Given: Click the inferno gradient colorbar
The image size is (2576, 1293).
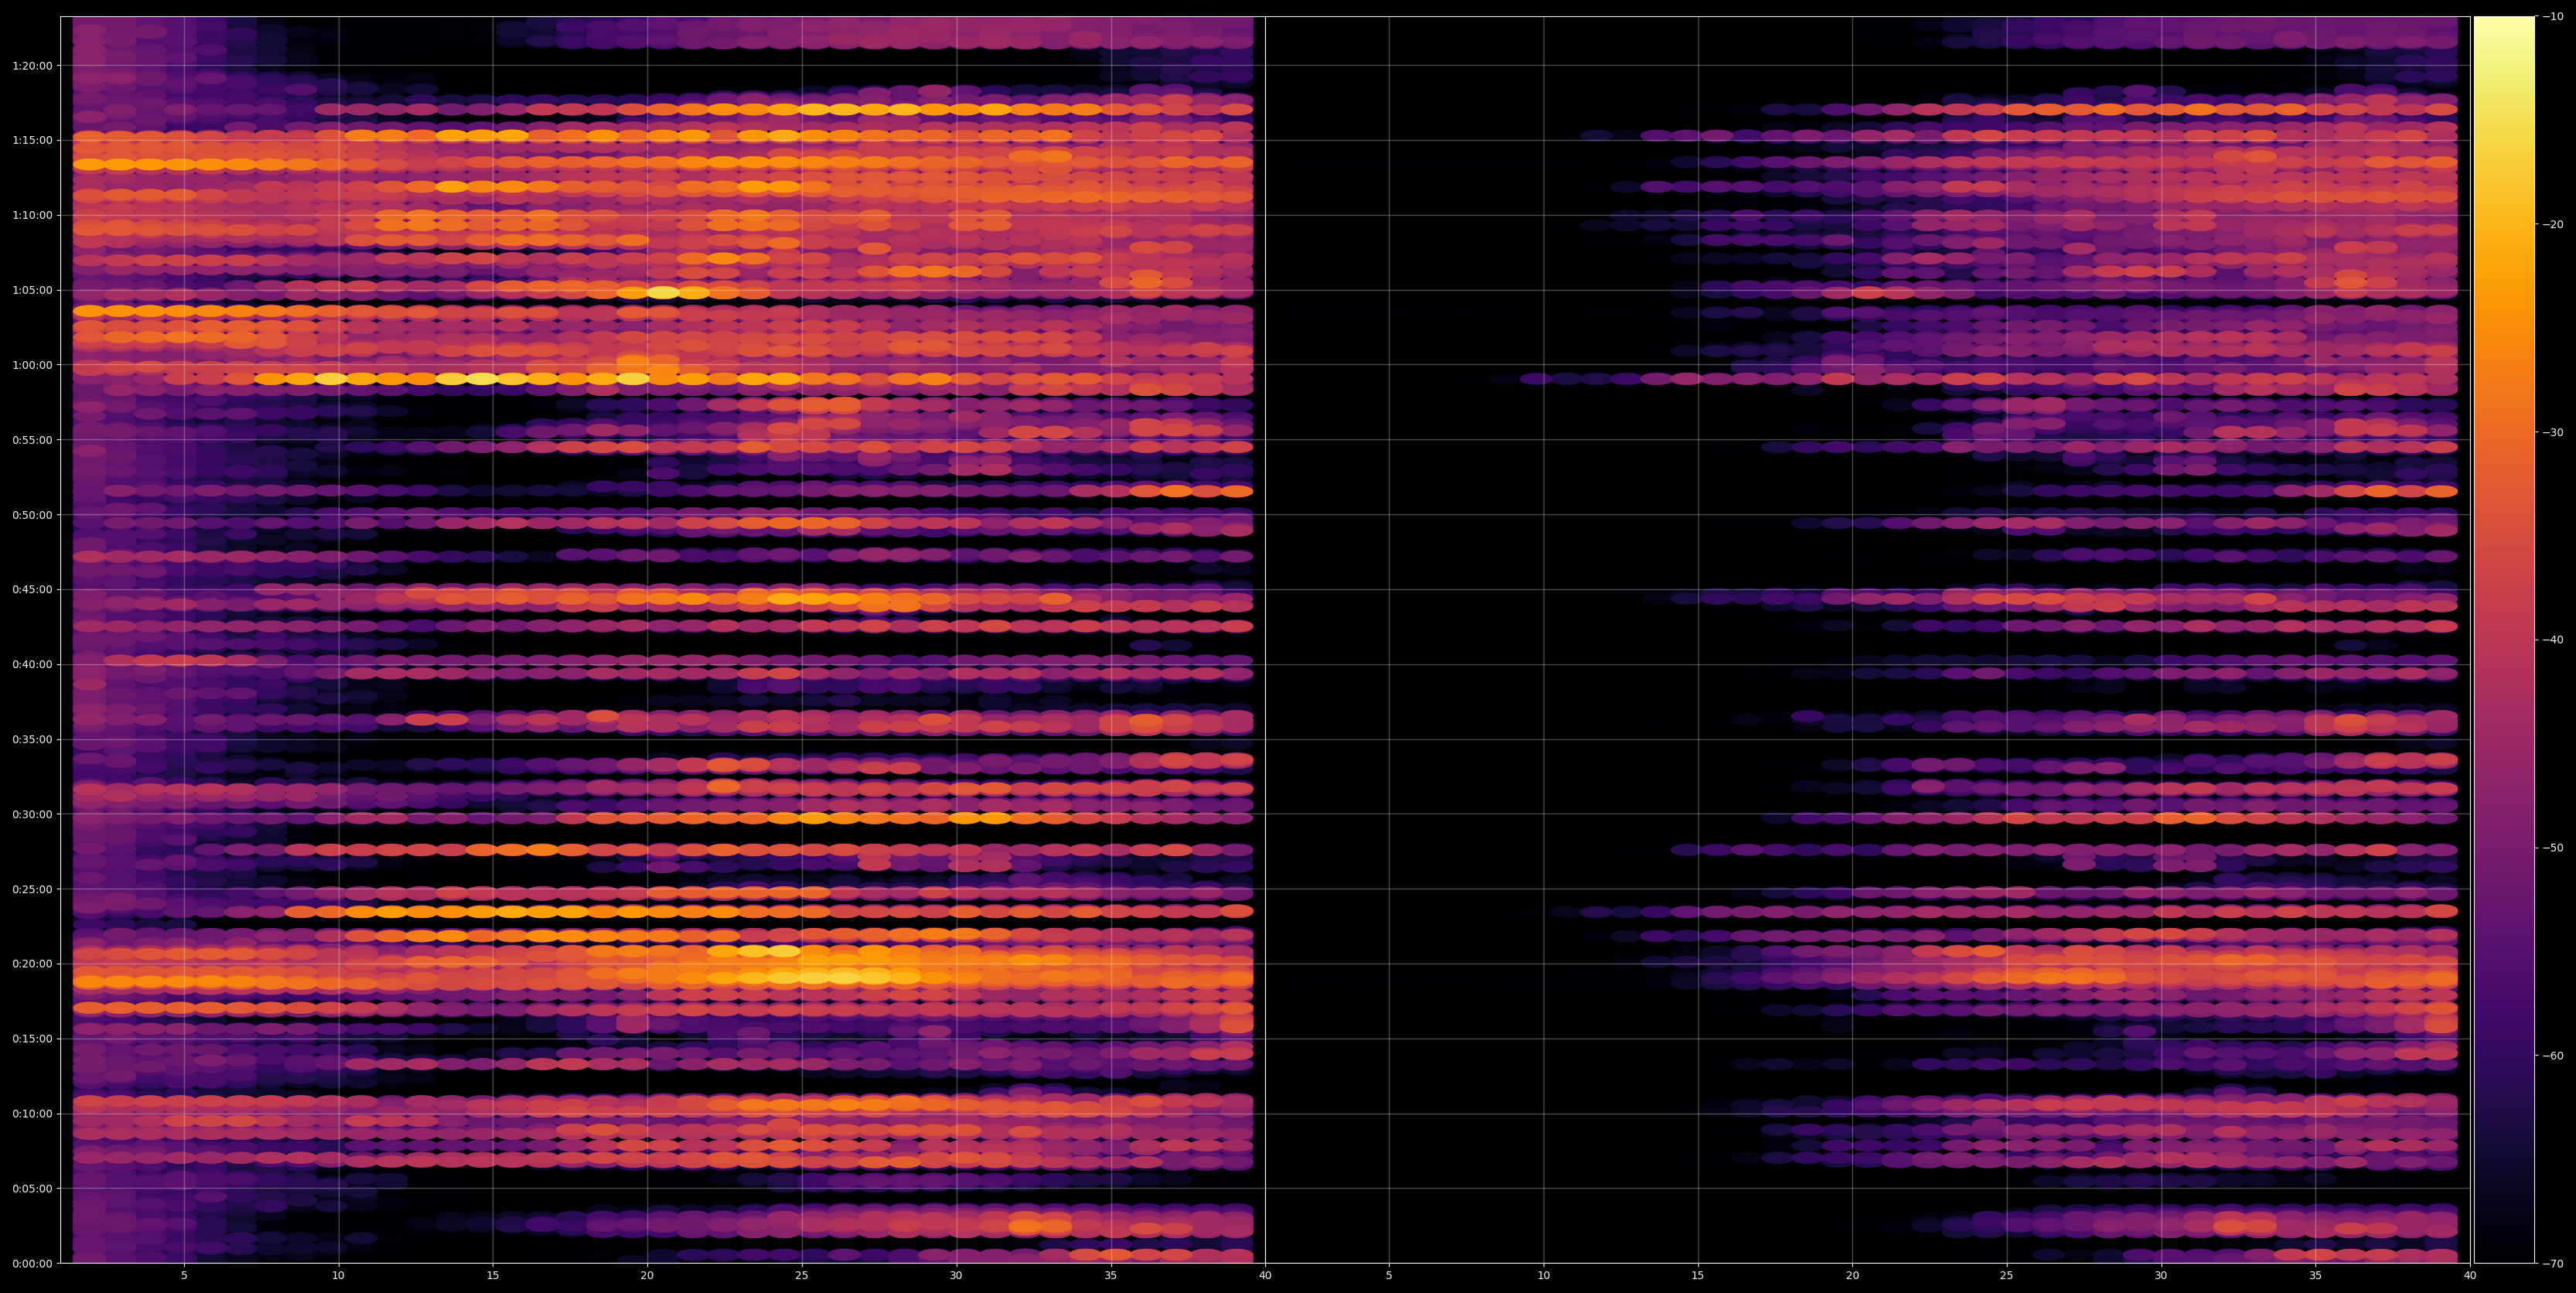Looking at the screenshot, I should pyautogui.click(x=2504, y=640).
